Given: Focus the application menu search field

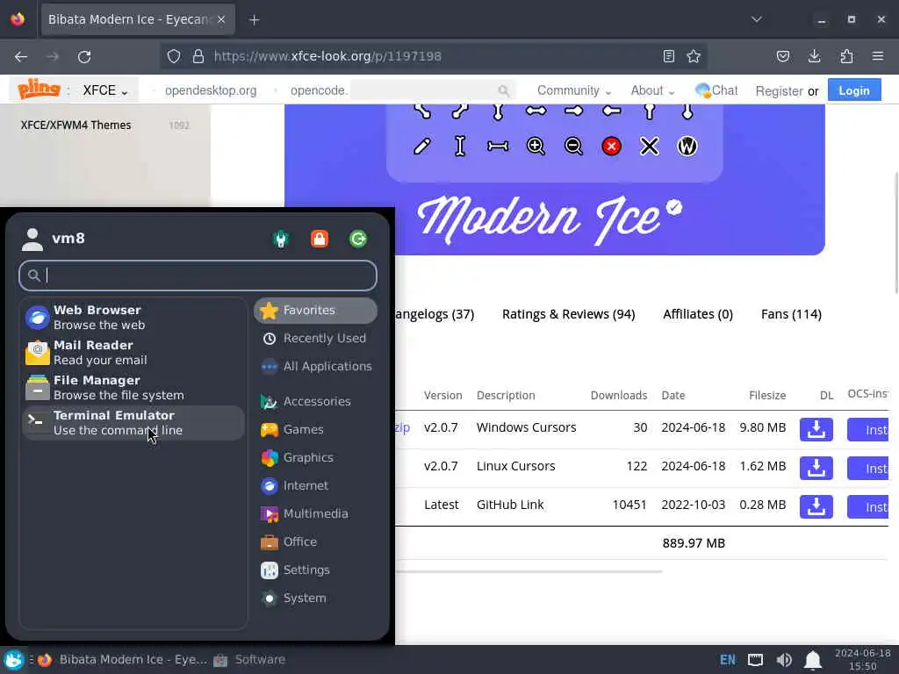Looking at the screenshot, I should tap(198, 276).
